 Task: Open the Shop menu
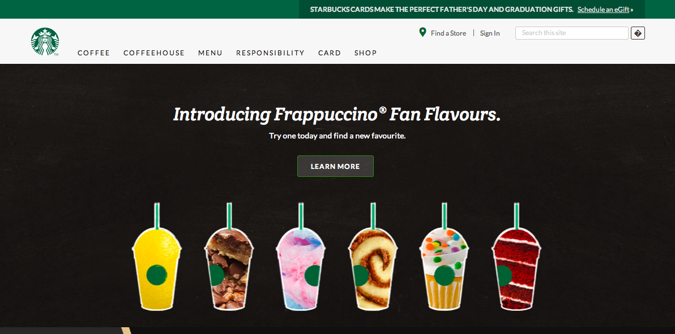[x=365, y=53]
